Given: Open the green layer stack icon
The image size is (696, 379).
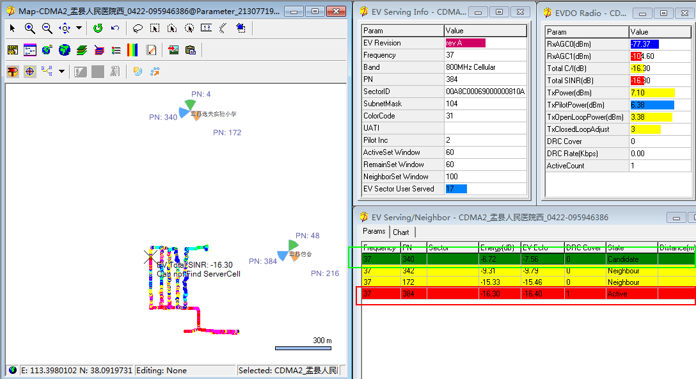Looking at the screenshot, I should coord(82,50).
